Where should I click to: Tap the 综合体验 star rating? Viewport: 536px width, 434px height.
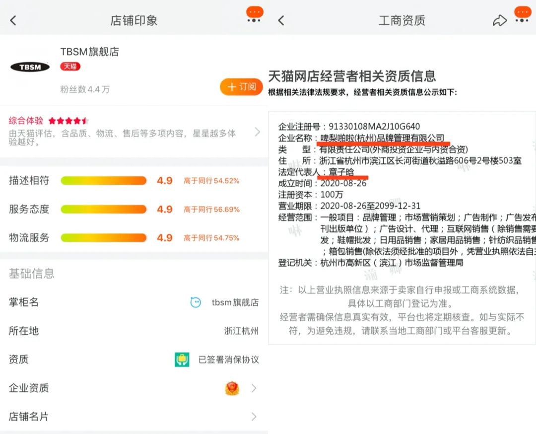[x=68, y=121]
